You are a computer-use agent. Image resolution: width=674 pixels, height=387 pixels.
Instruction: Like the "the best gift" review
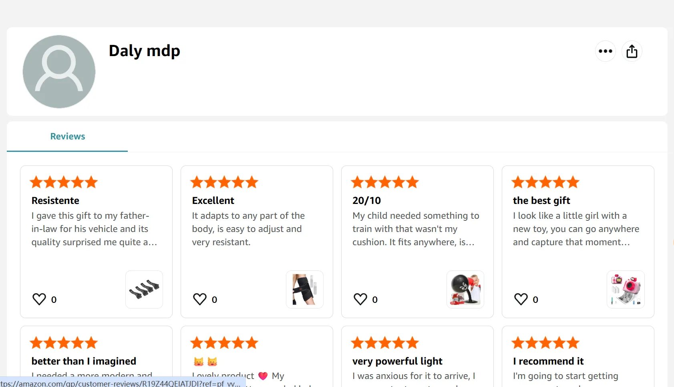point(521,299)
